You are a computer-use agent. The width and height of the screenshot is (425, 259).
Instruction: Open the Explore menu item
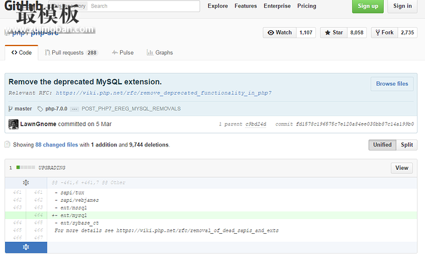coord(217,6)
